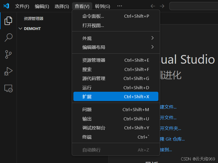Close the 查看(V) menu in menu bar
The width and height of the screenshot is (218, 163).
[x=82, y=6]
